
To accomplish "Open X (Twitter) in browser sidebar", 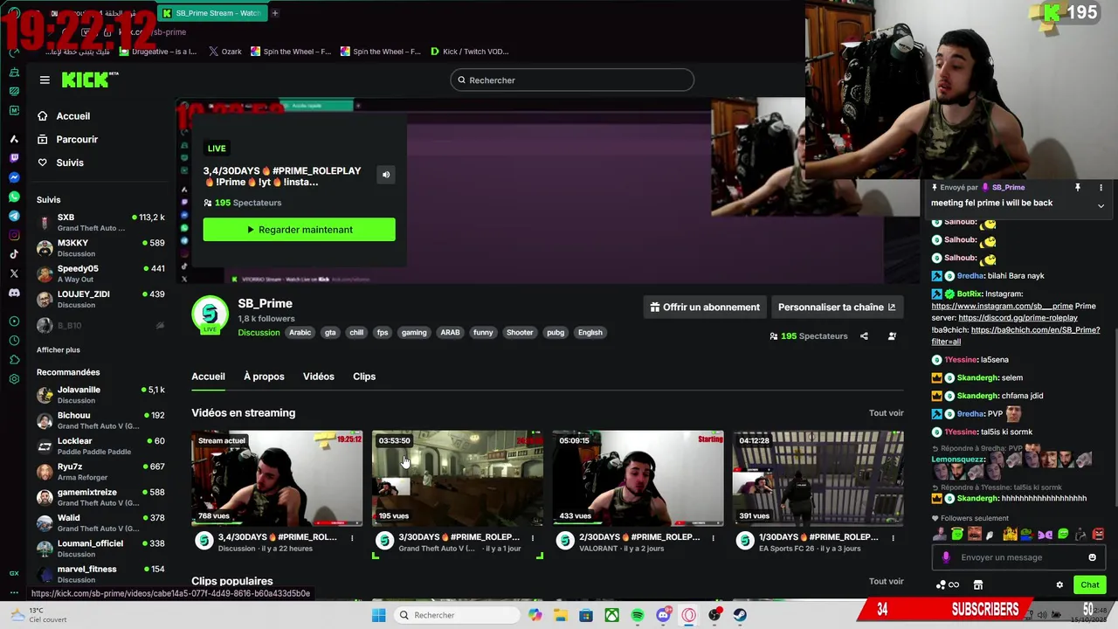I will pos(14,273).
